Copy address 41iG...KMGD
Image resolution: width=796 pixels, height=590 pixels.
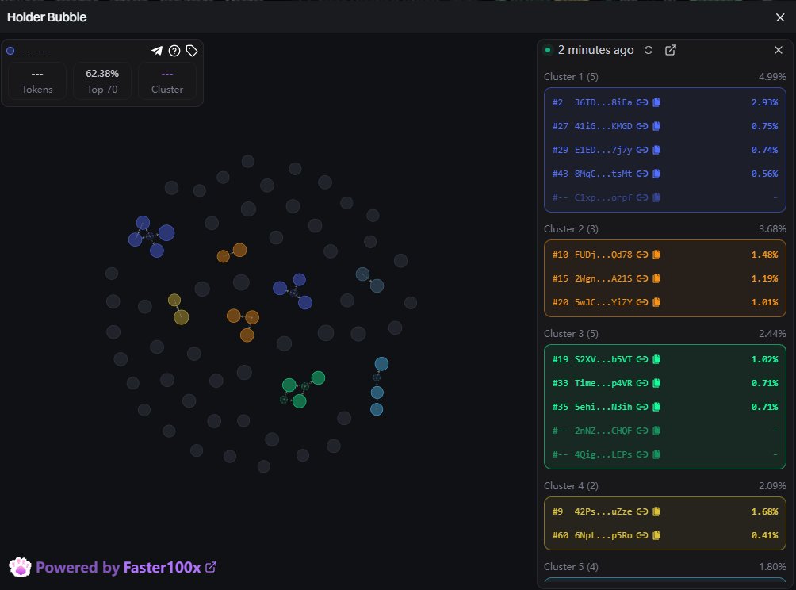click(x=656, y=126)
